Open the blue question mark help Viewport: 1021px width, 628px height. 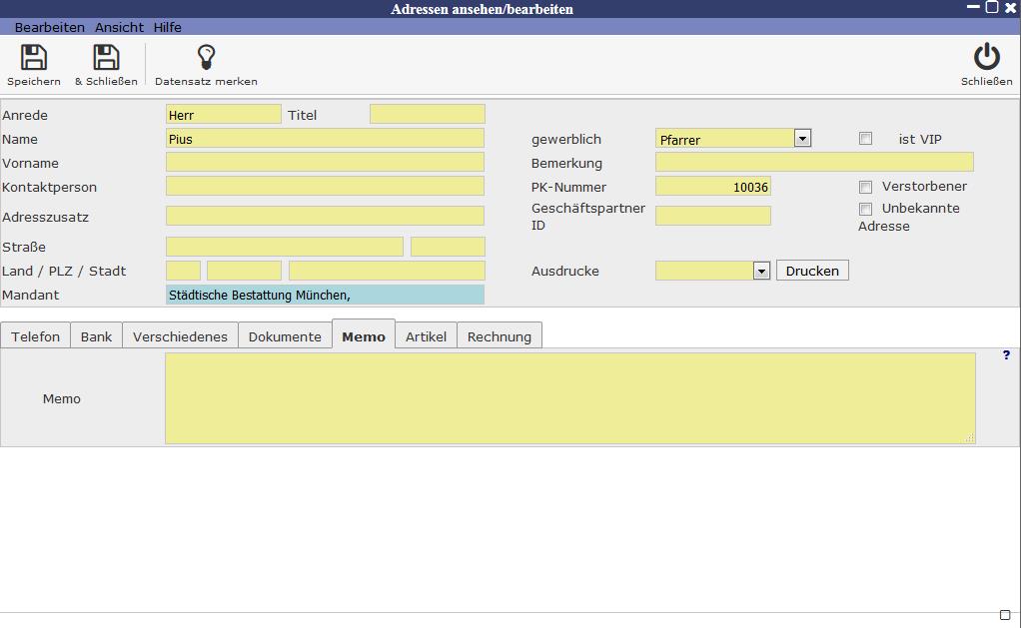1006,355
